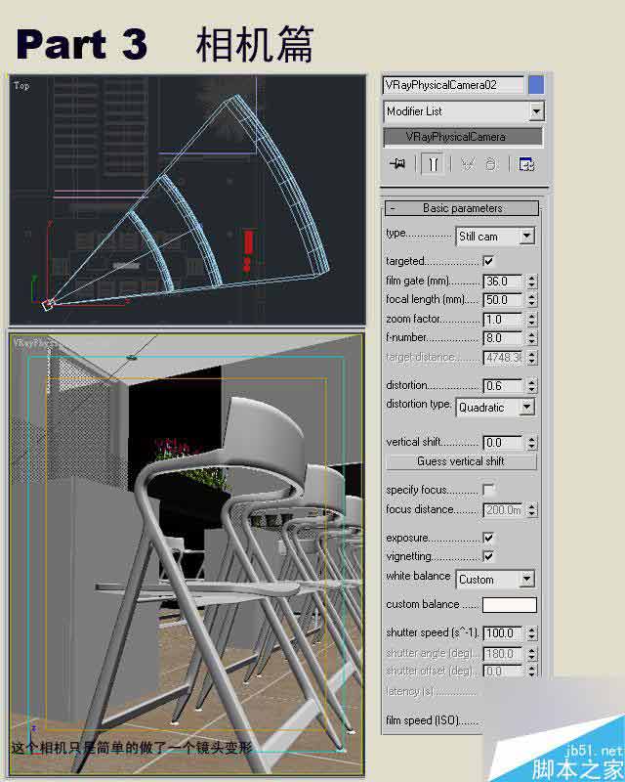Viewport: 625px width, 782px height.
Task: Toggle show end result icon
Action: click(x=433, y=163)
